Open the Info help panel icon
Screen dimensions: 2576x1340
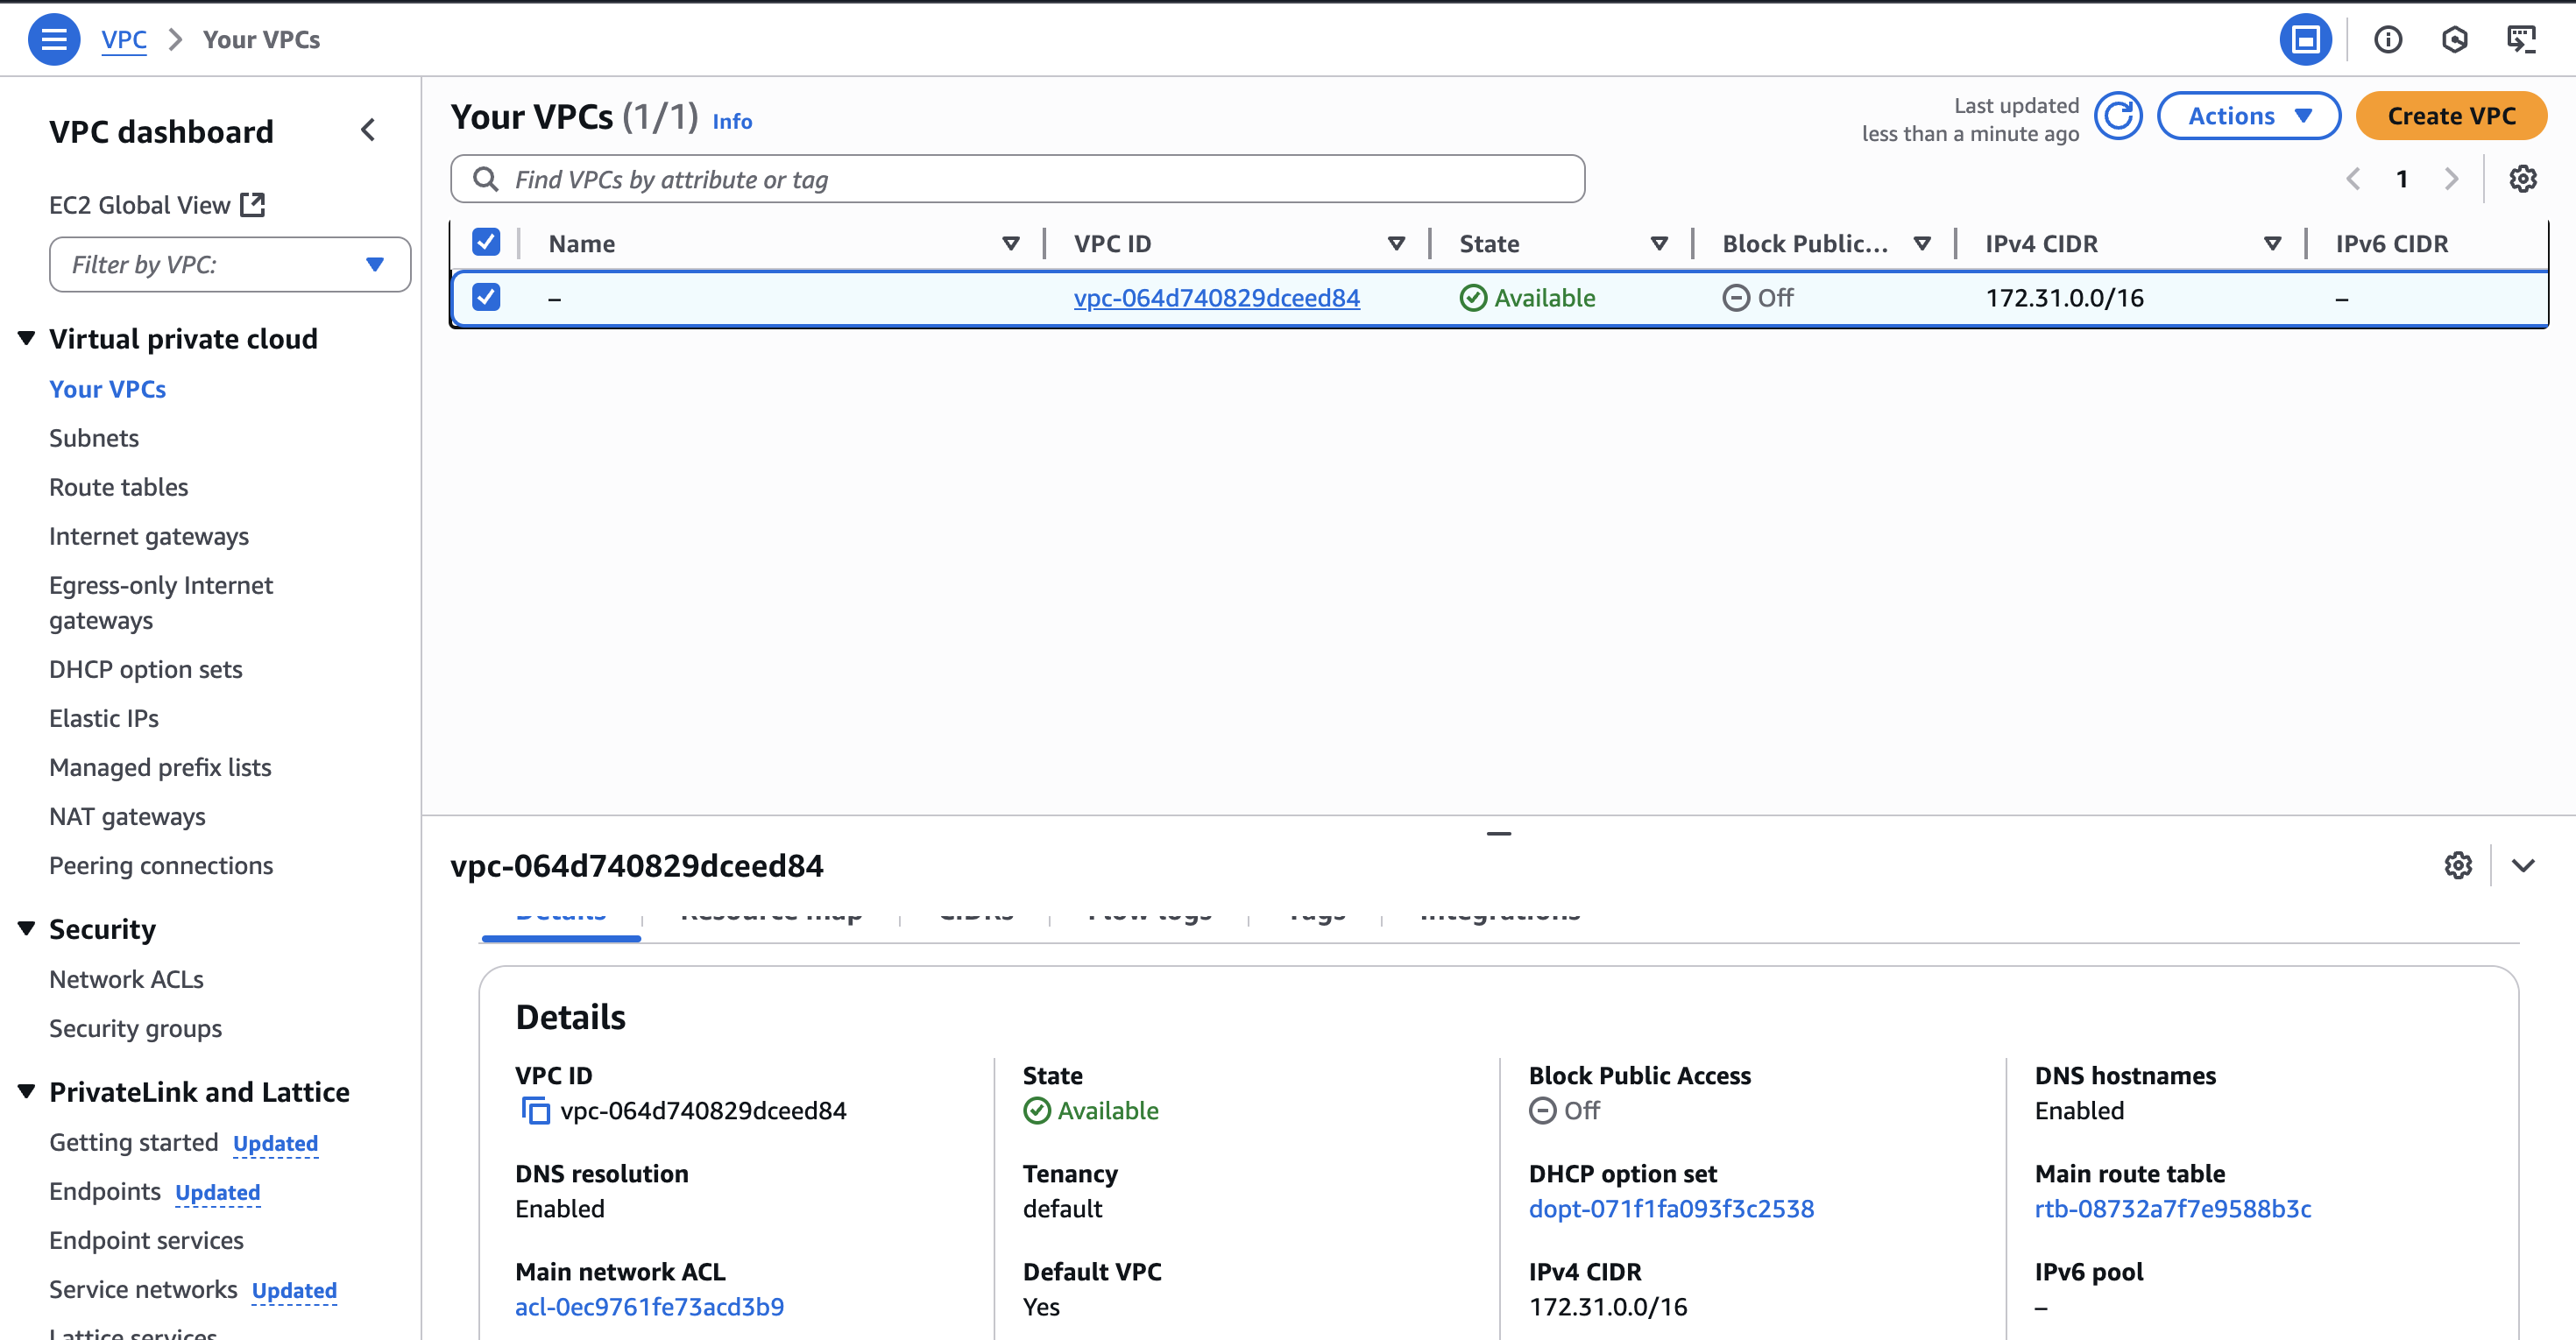(x=2389, y=39)
